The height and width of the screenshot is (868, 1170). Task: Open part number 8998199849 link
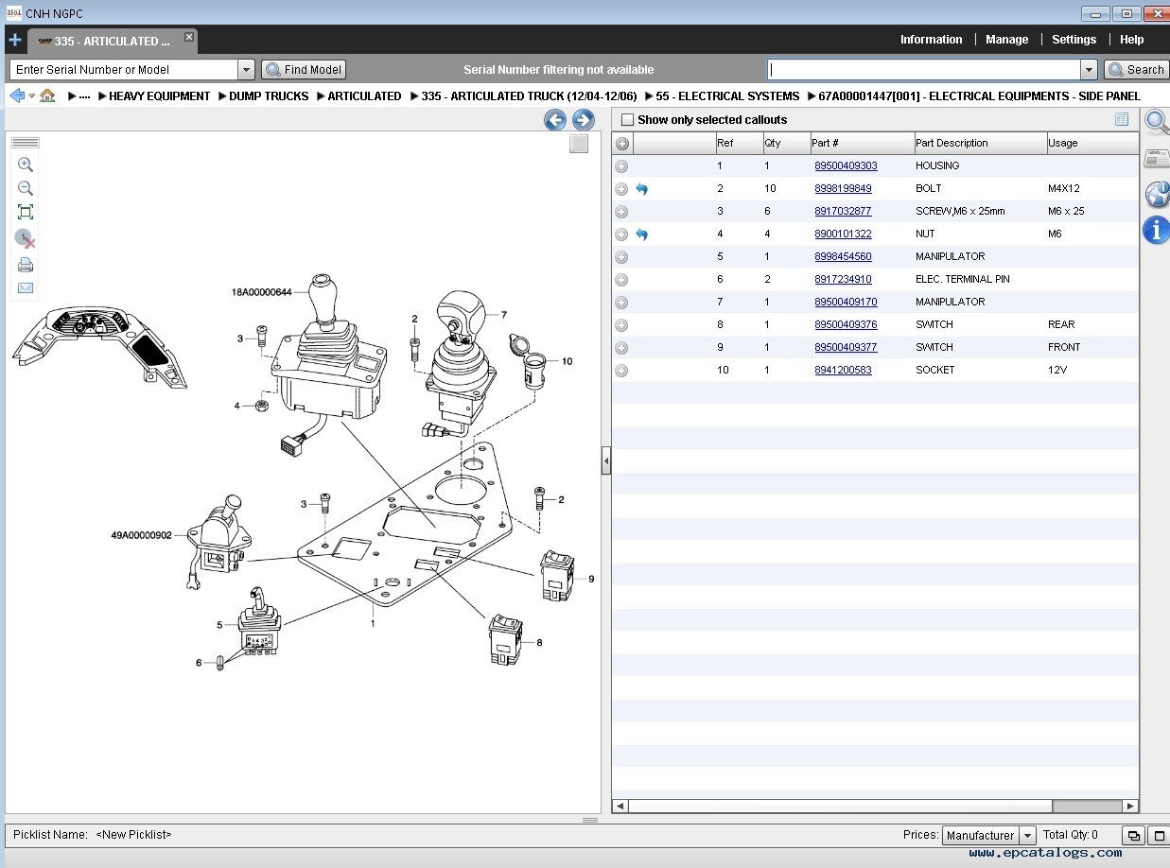tap(843, 189)
